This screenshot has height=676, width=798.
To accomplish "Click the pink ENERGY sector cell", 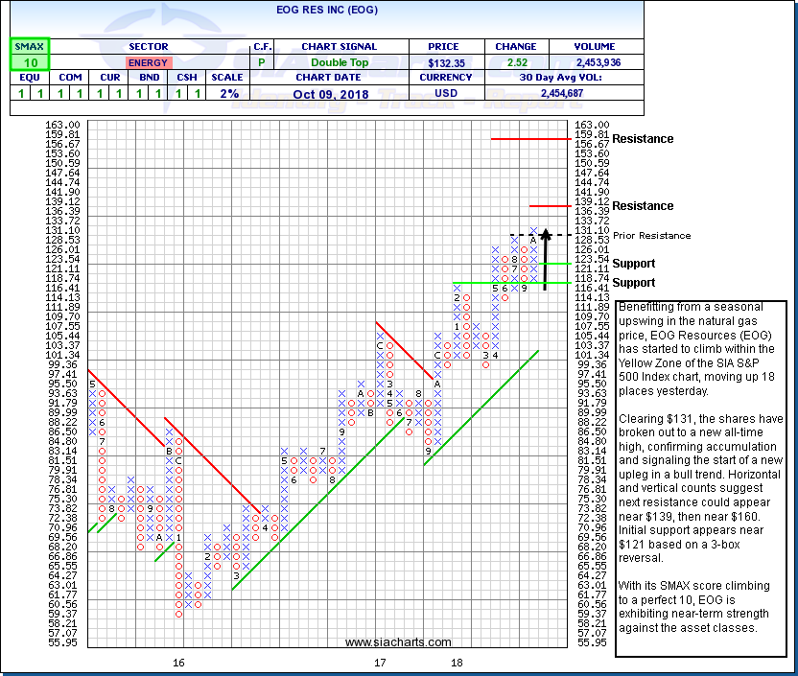I will click(147, 62).
